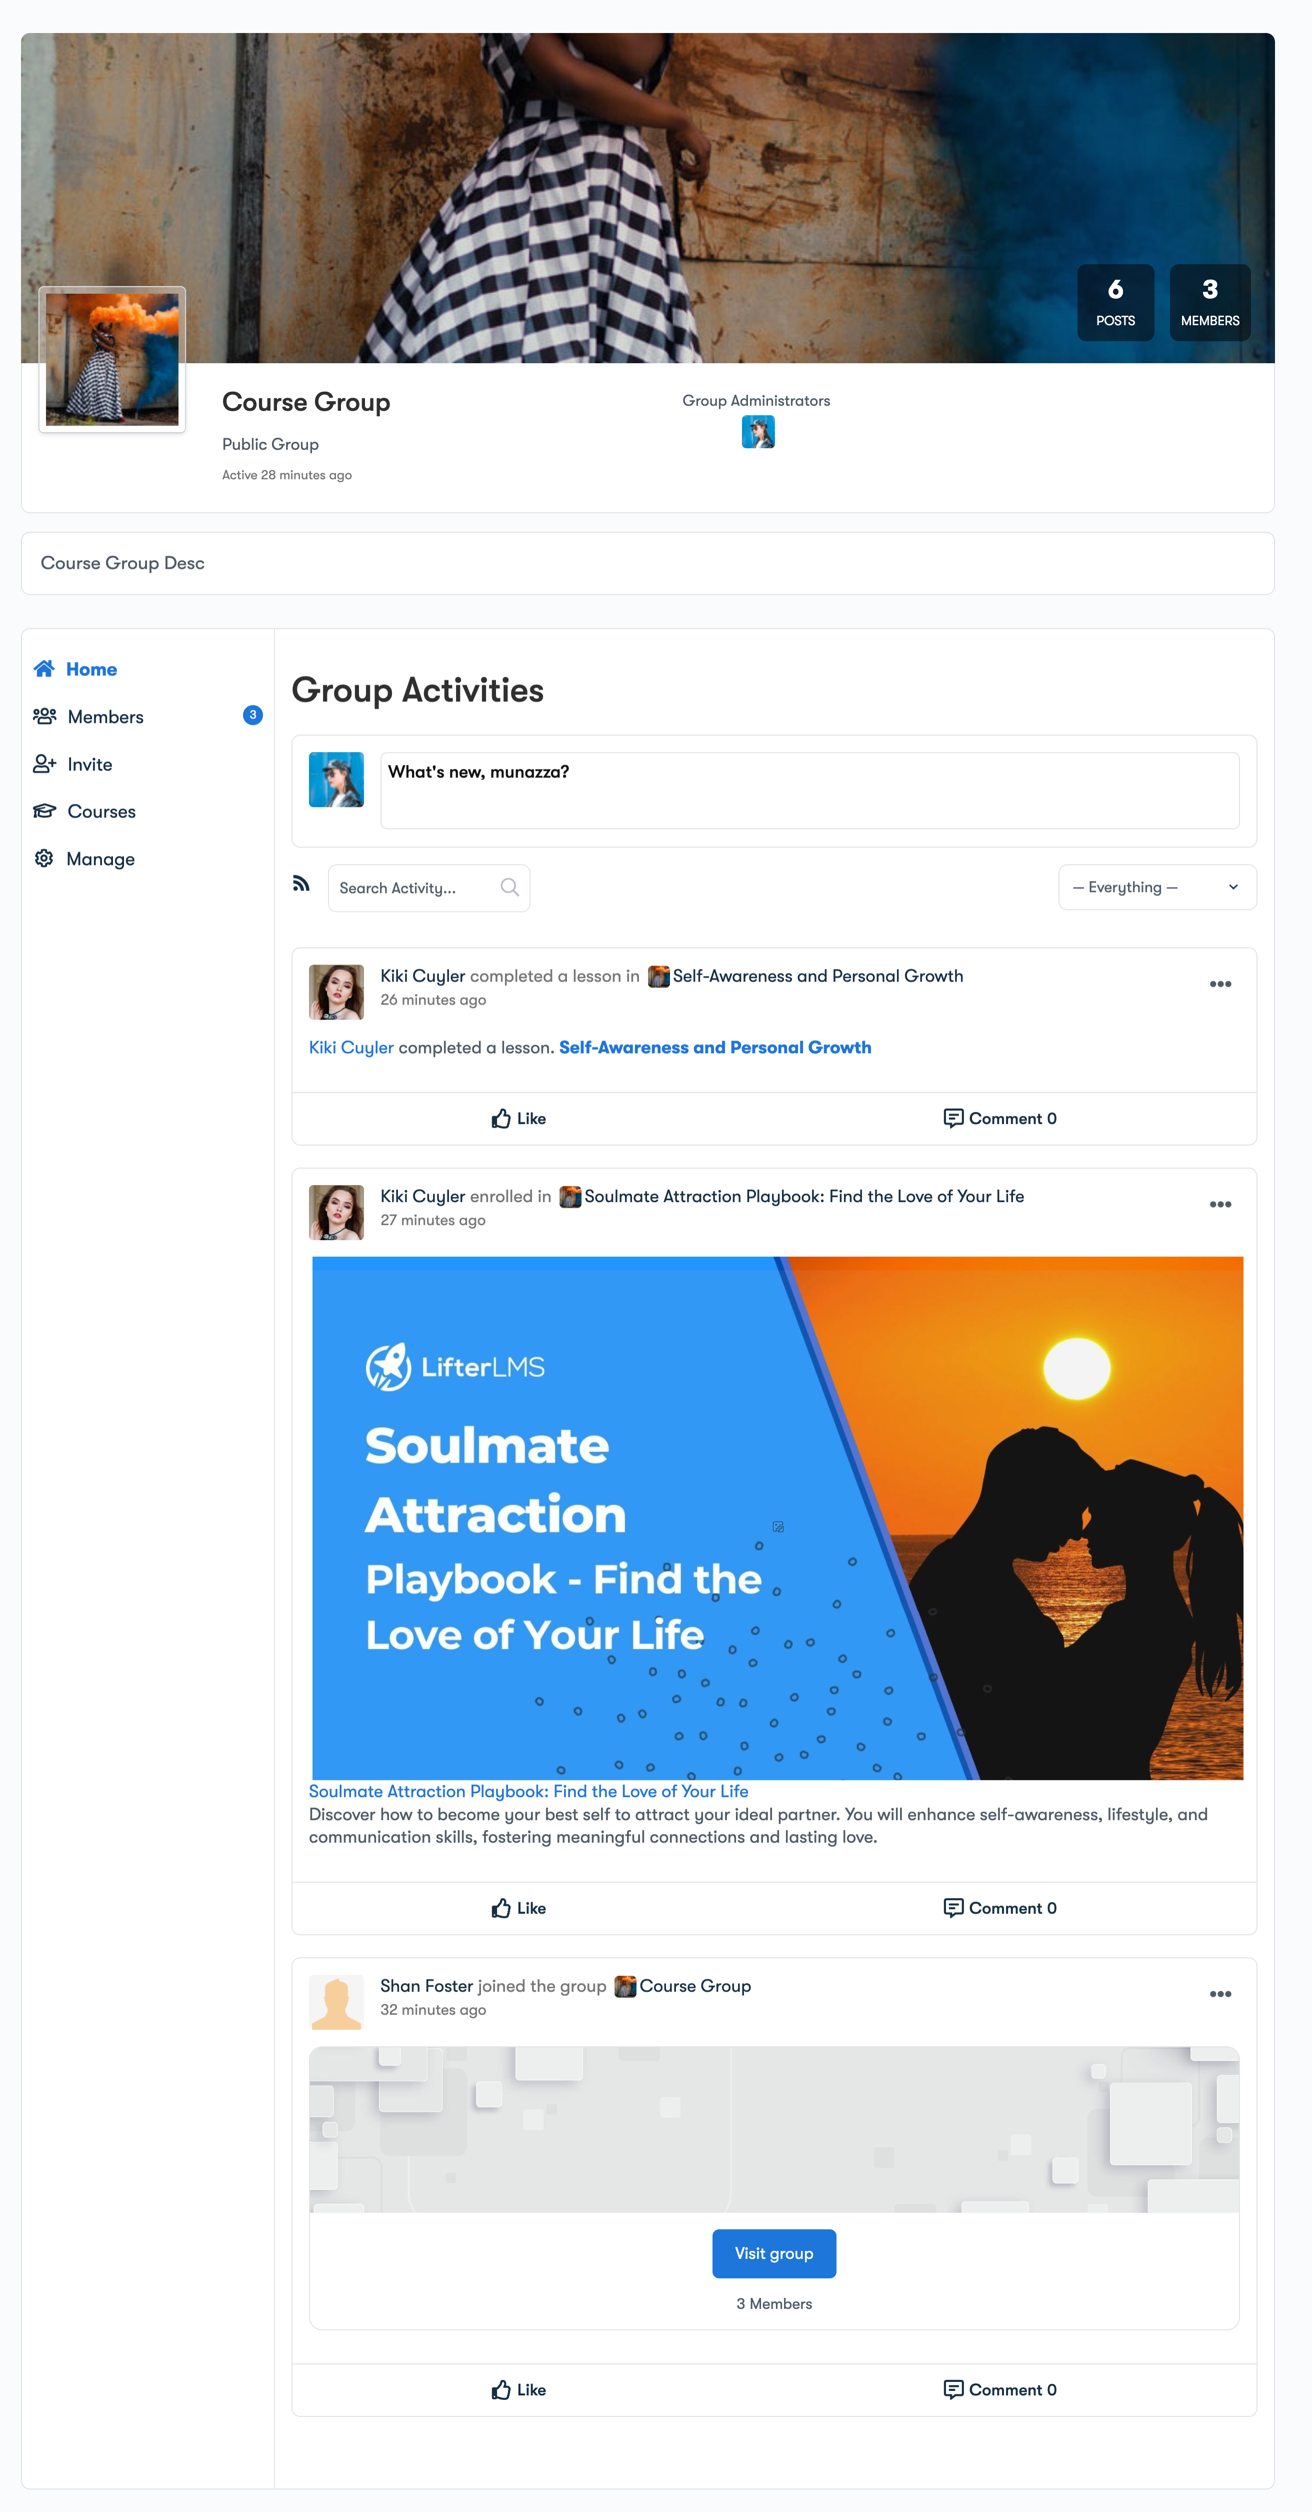The height and width of the screenshot is (2512, 1312).
Task: Click the Home house icon in sidebar
Action: click(x=44, y=669)
